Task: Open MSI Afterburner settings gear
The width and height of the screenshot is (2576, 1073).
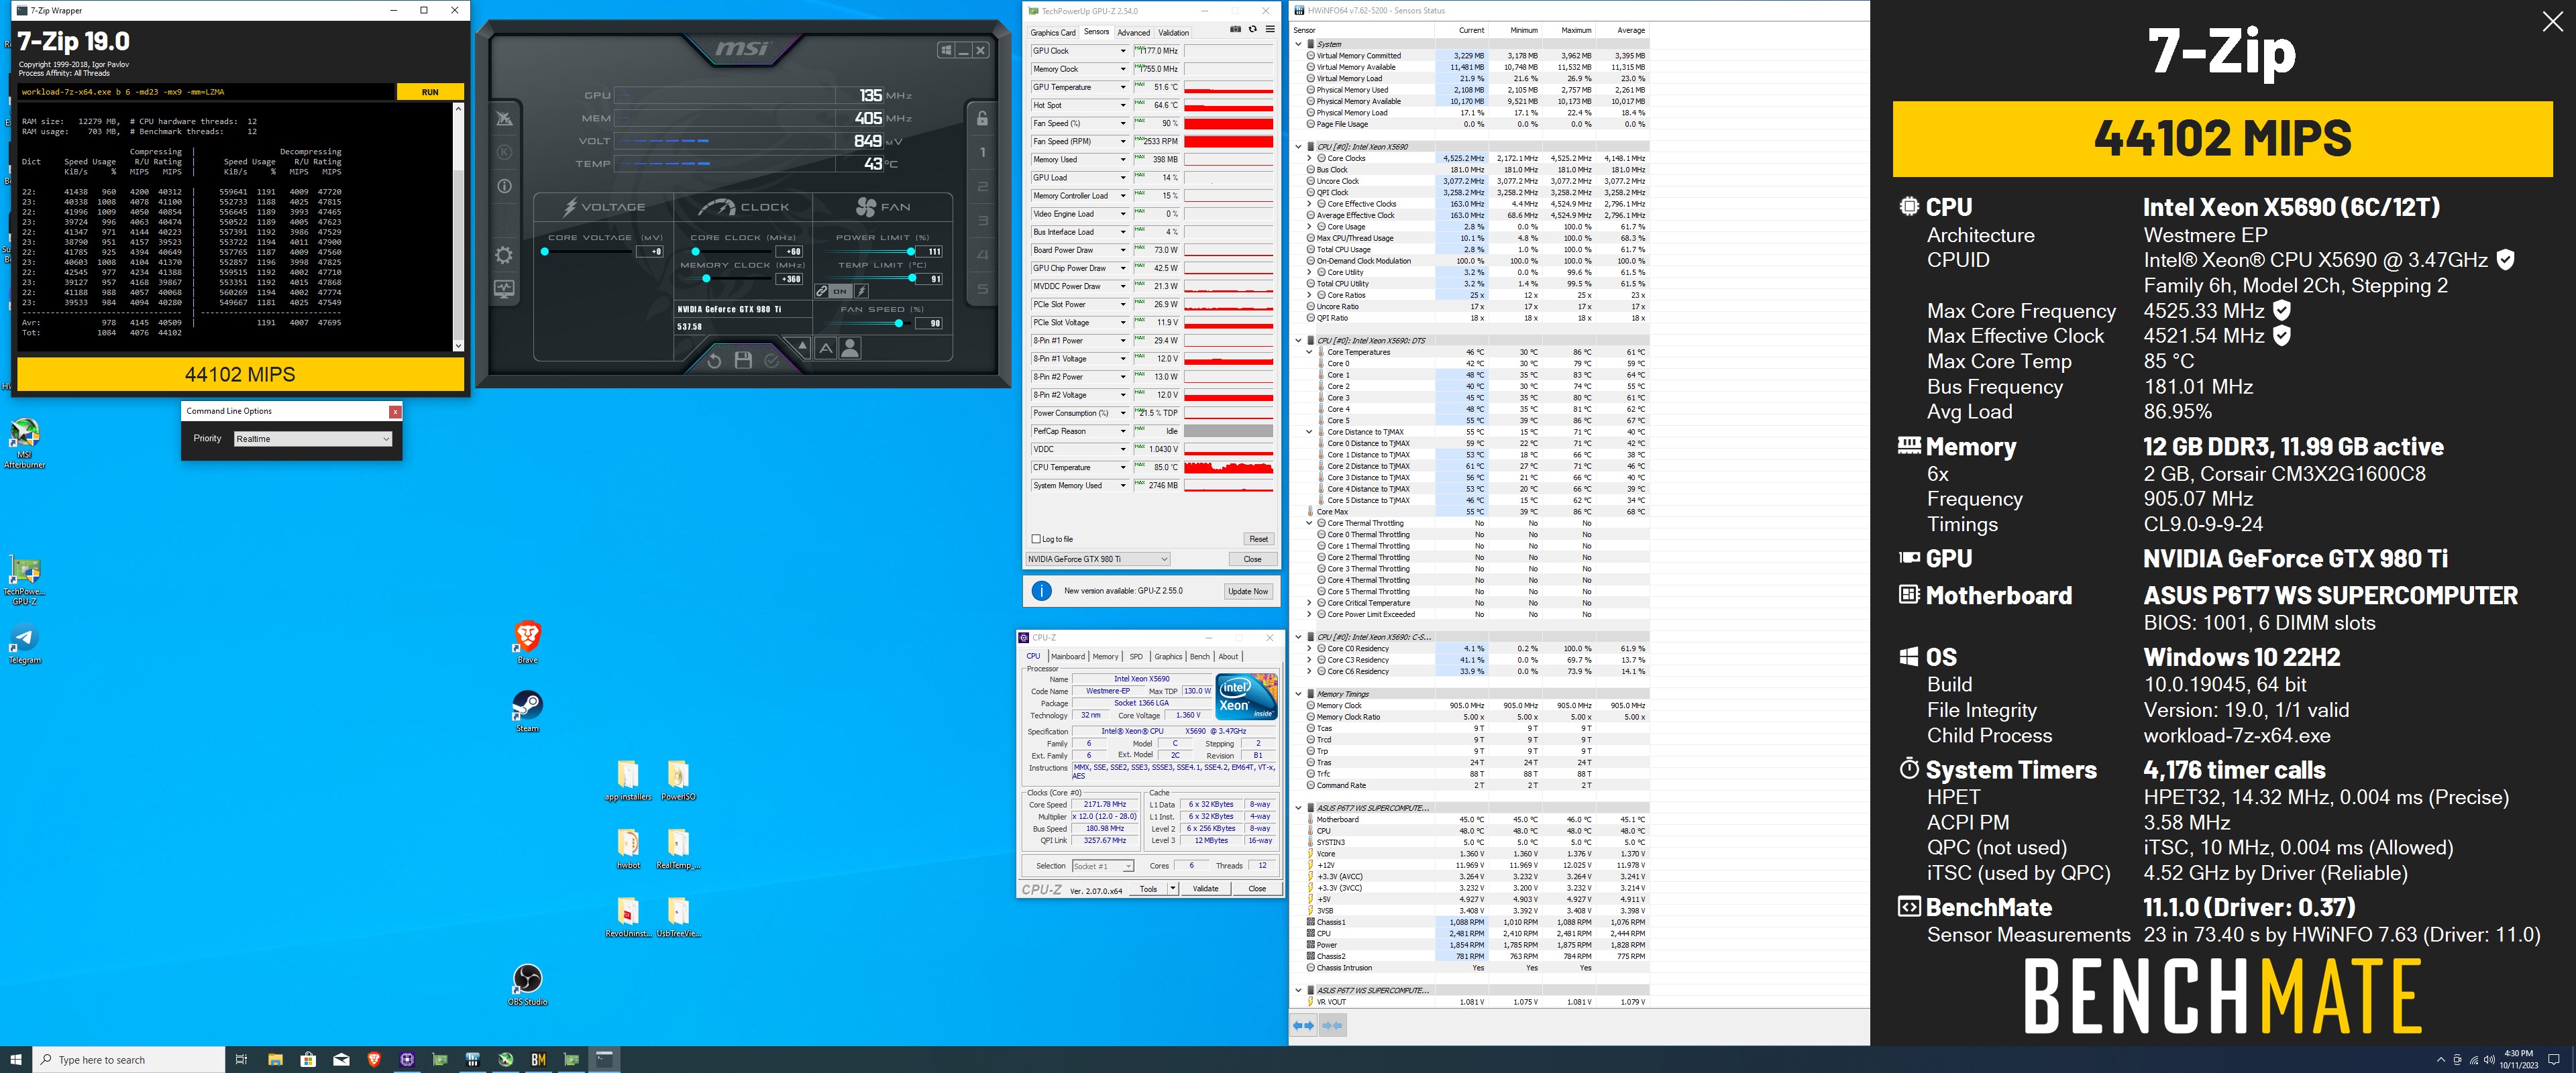Action: pos(504,255)
